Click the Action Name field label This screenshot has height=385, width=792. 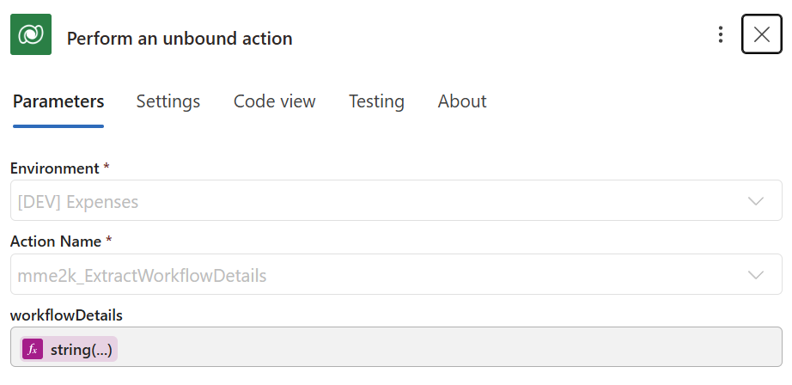[x=57, y=242]
